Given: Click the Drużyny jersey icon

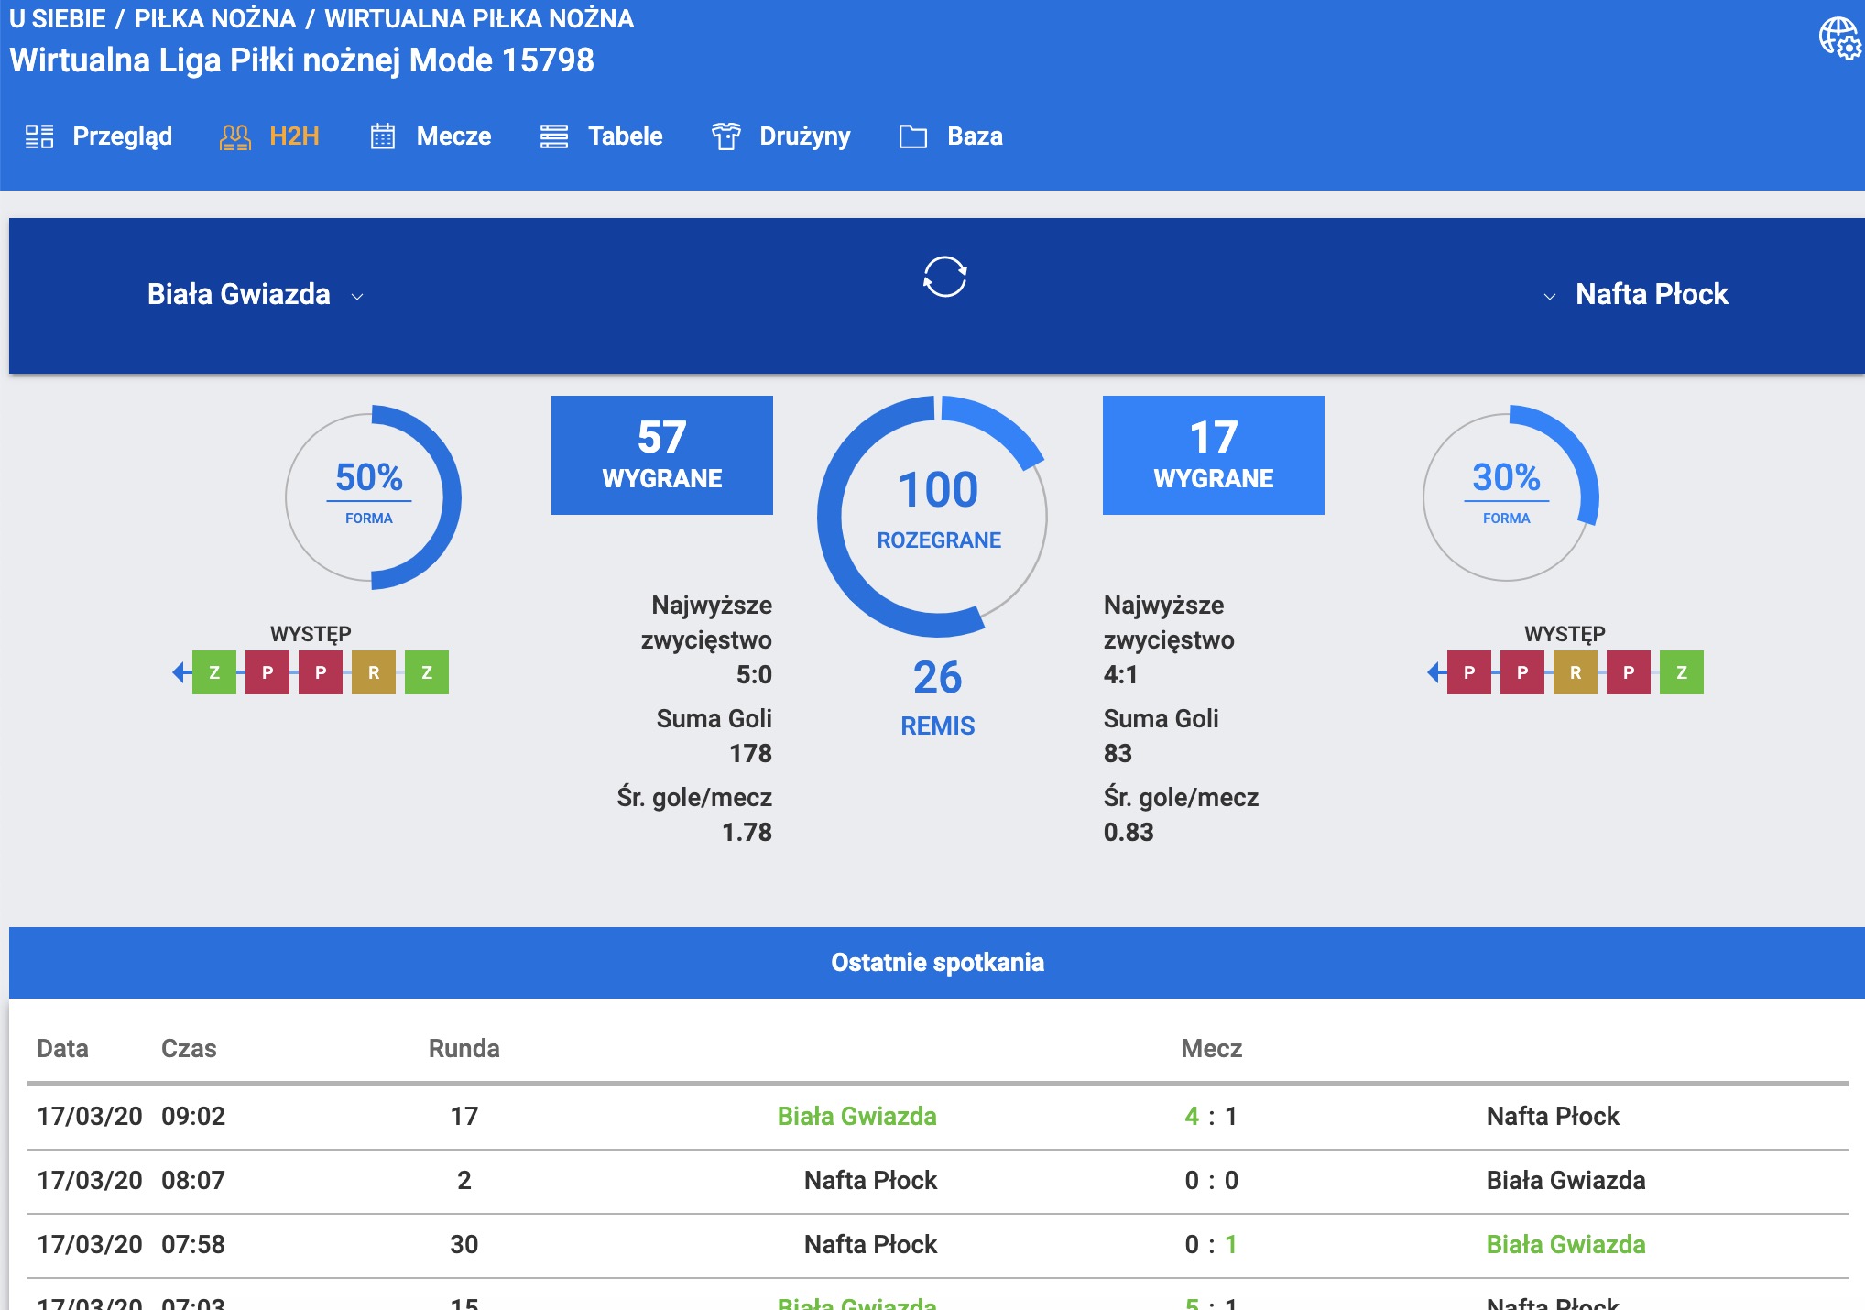Looking at the screenshot, I should (725, 136).
